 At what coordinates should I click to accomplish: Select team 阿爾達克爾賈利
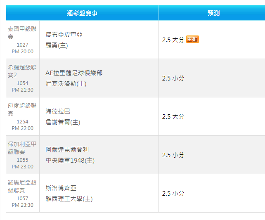pos(67,150)
